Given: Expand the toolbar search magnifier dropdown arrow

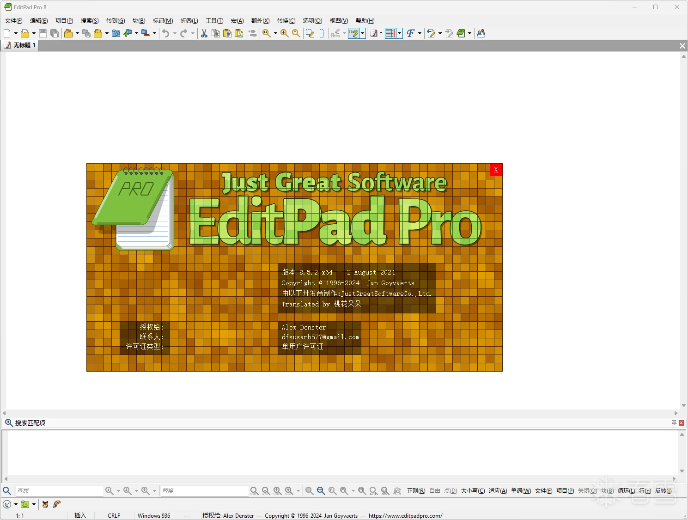Looking at the screenshot, I should tap(275, 33).
